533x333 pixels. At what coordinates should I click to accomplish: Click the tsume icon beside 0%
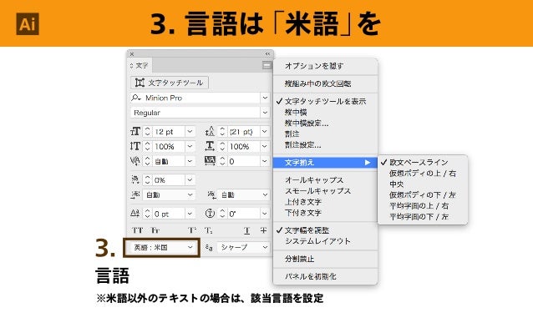click(135, 180)
